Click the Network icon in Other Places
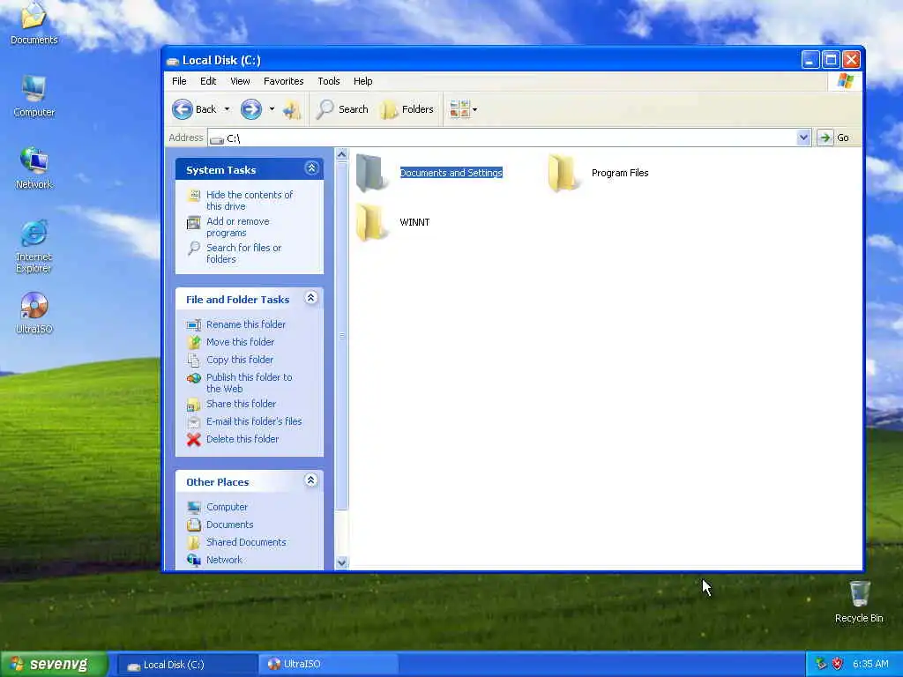Image resolution: width=903 pixels, height=677 pixels. pos(194,560)
